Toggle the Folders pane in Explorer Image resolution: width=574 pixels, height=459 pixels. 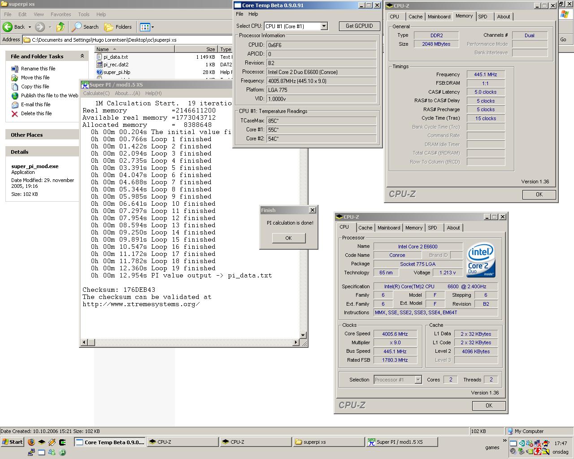click(118, 27)
